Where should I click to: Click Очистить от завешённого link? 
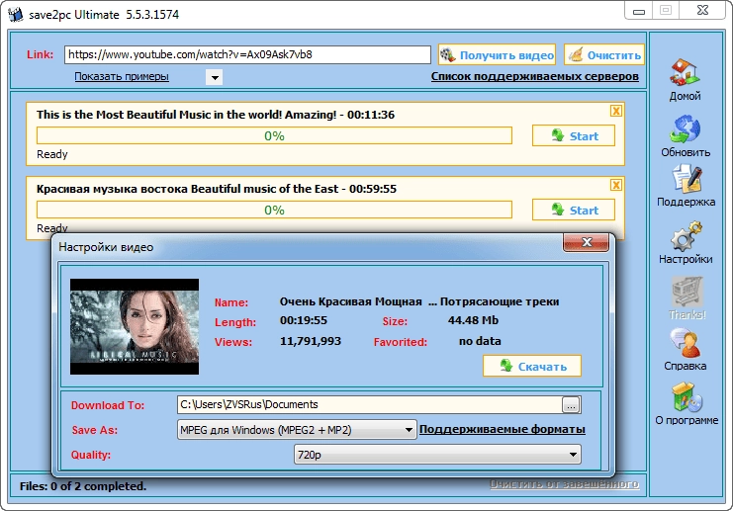564,484
